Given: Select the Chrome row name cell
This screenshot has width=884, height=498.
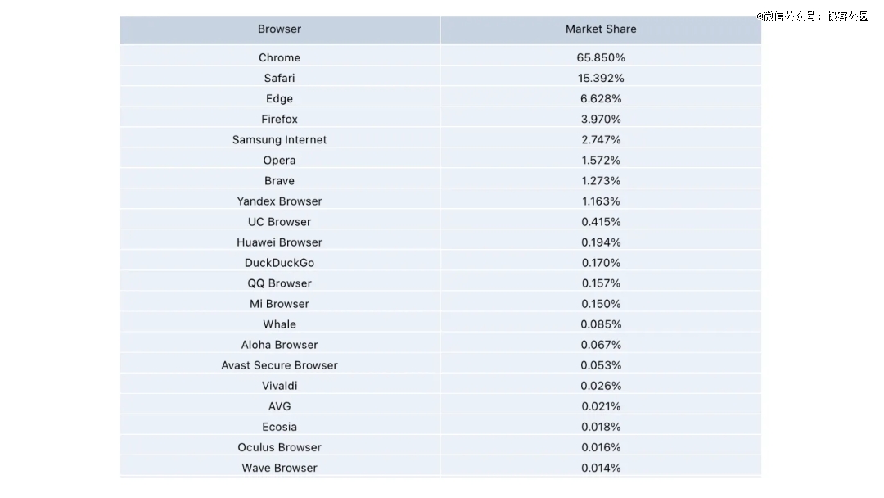Looking at the screenshot, I should click(x=279, y=57).
